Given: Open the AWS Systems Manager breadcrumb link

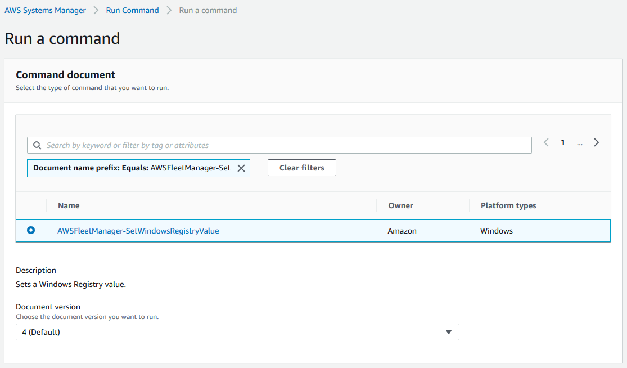Looking at the screenshot, I should 45,10.
